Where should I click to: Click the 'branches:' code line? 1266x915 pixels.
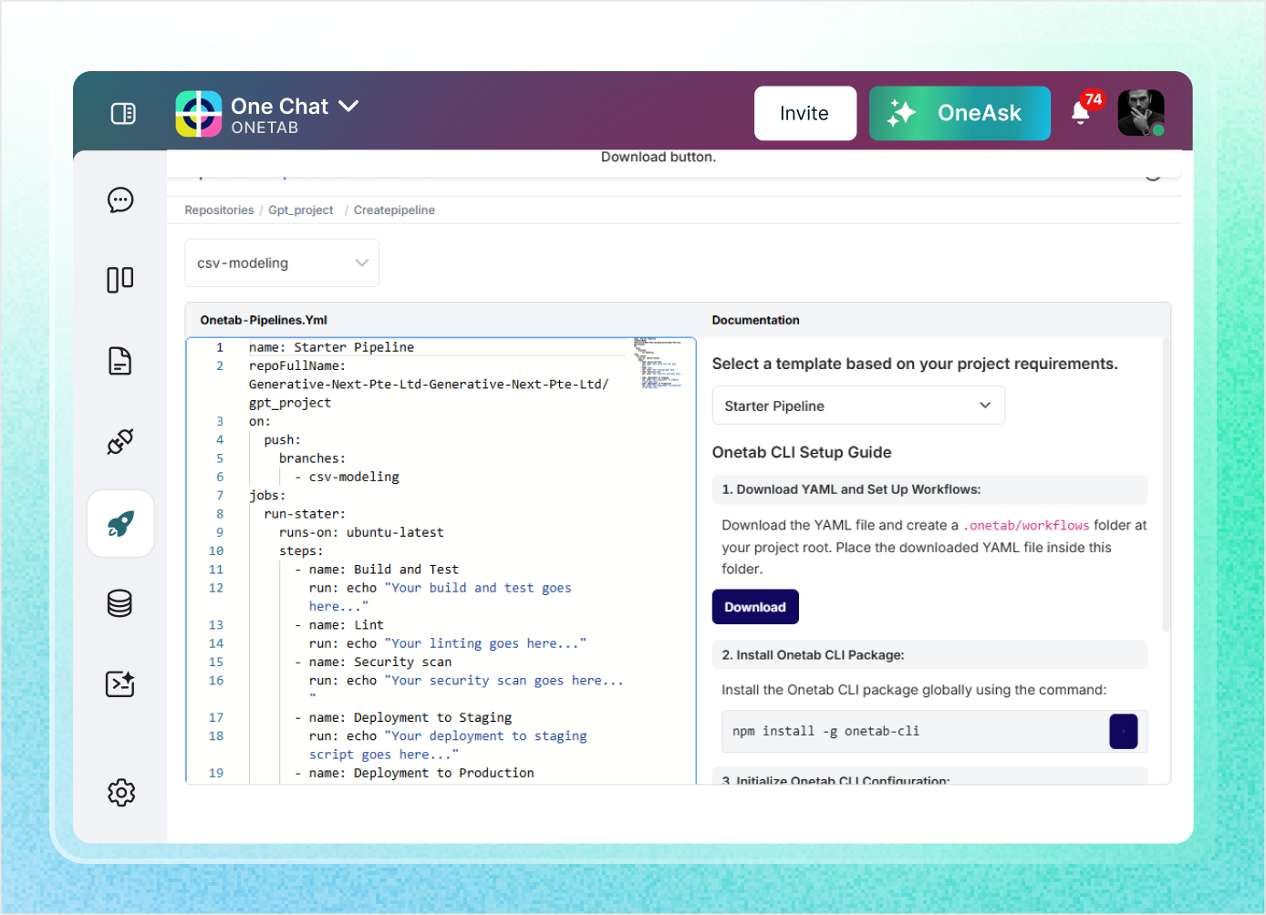(313, 458)
